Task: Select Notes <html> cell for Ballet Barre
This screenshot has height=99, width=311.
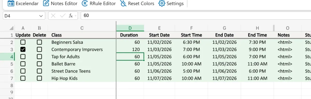Action: [x=287, y=64]
